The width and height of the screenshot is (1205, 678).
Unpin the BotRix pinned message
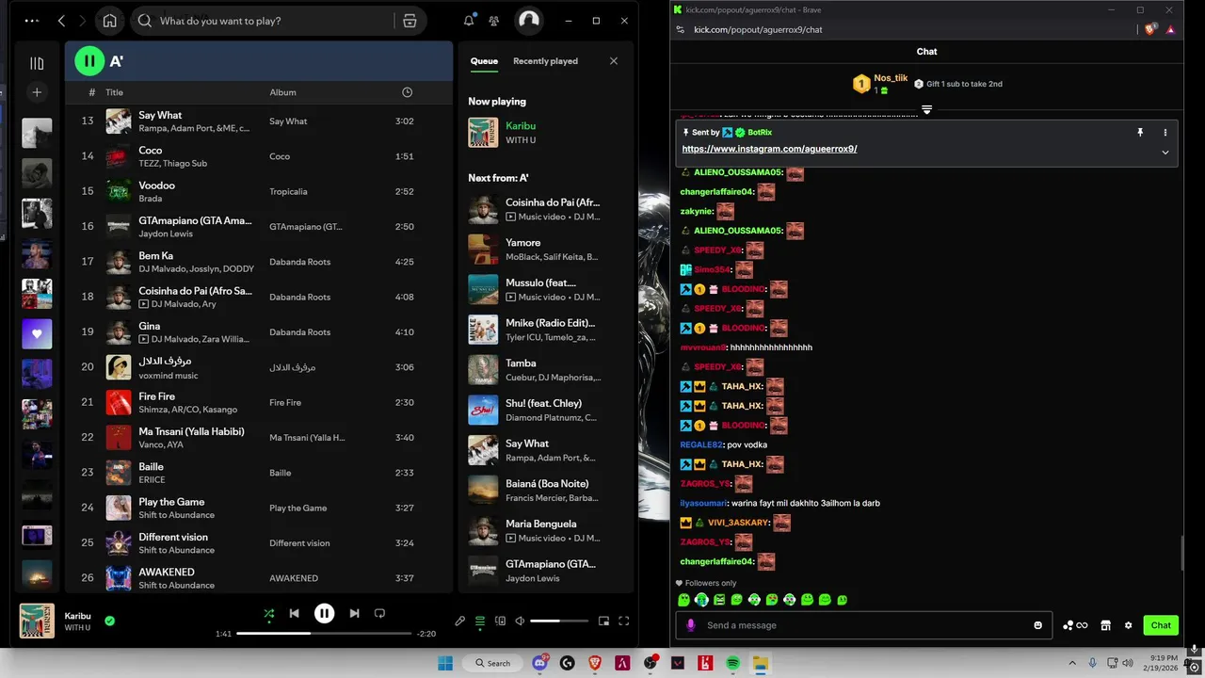point(1140,133)
